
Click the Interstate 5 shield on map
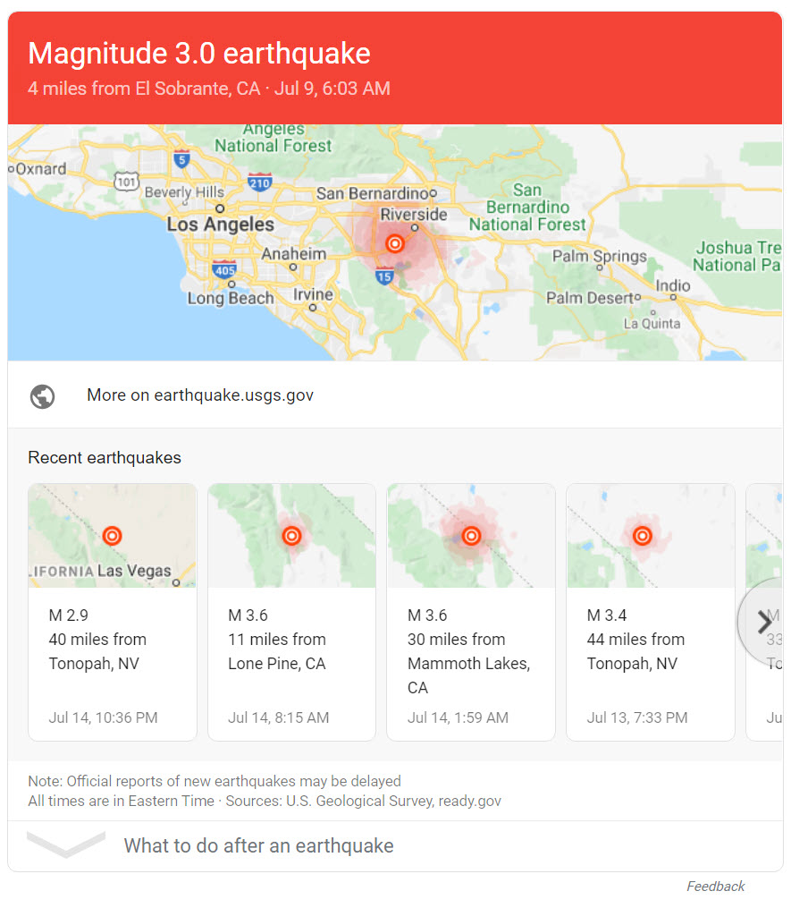[x=182, y=159]
